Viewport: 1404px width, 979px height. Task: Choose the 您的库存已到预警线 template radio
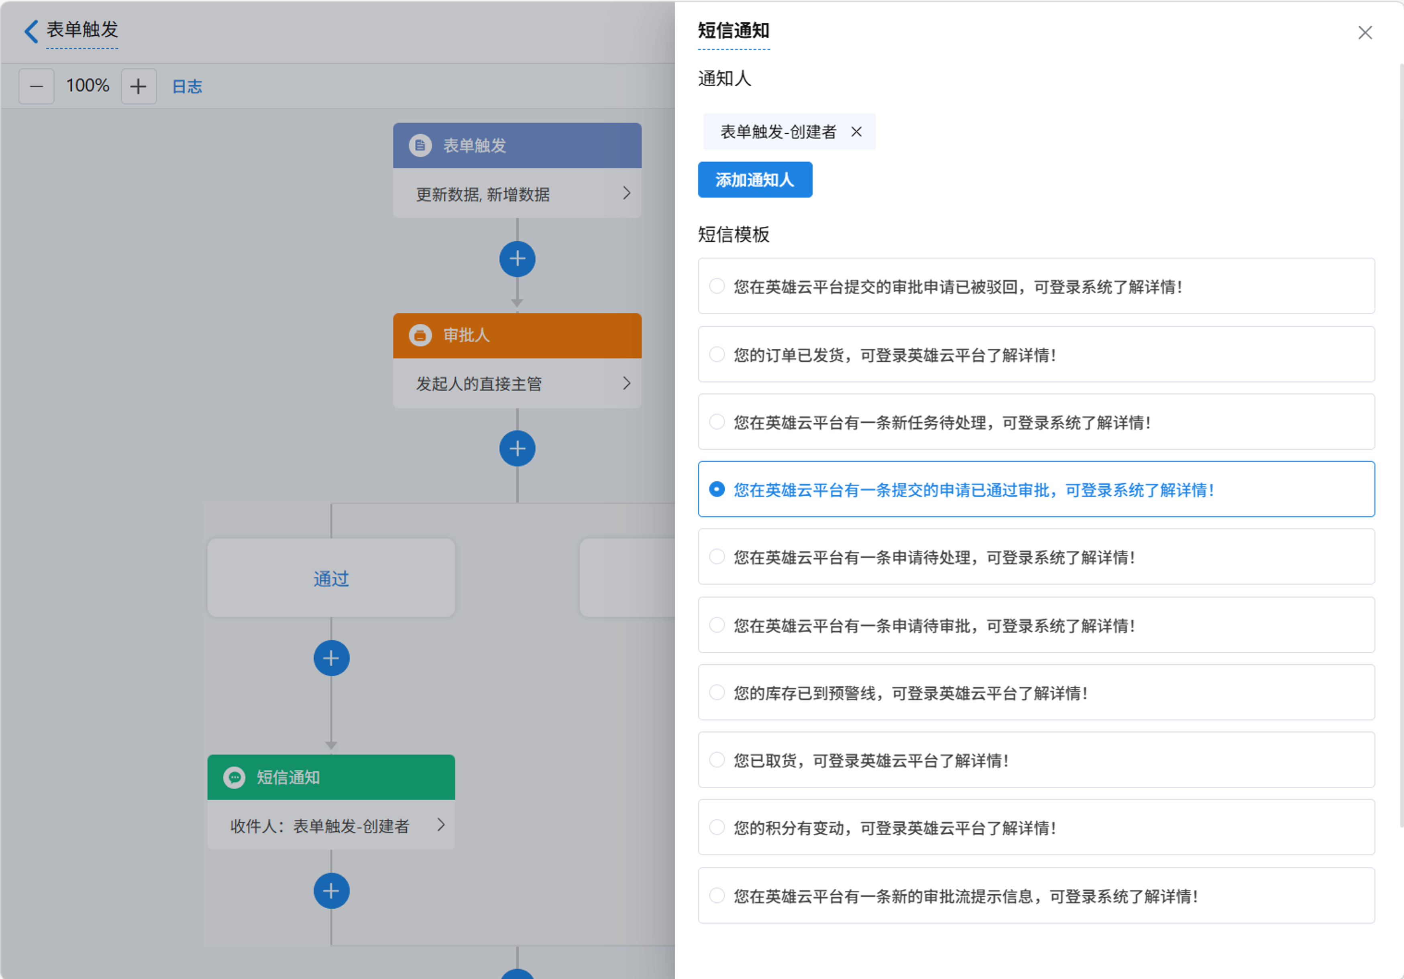coord(717,693)
